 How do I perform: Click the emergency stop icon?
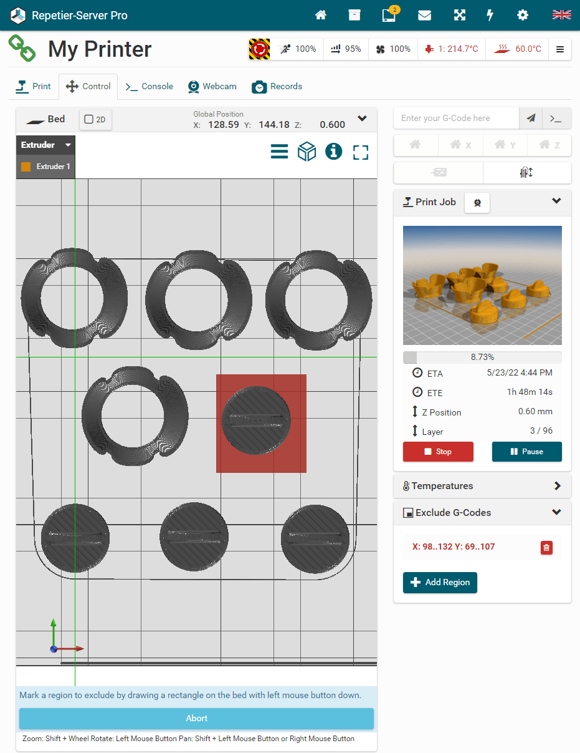point(259,49)
